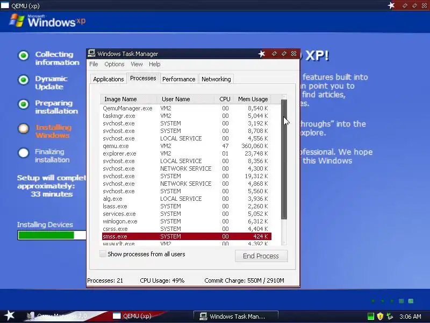This screenshot has height=323, width=430.
Task: Enable Show processes from all users
Action: (103, 254)
